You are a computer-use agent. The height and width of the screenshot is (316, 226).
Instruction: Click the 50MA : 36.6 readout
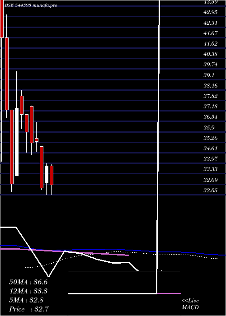pyautogui.click(x=28, y=282)
